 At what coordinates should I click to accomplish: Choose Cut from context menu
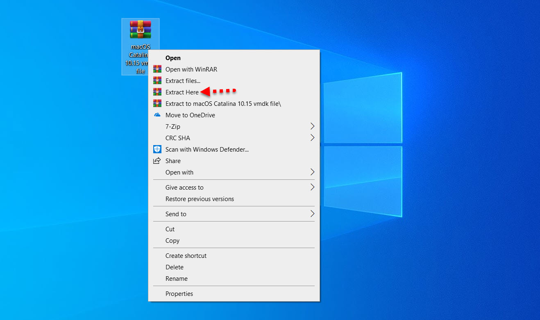(234, 229)
